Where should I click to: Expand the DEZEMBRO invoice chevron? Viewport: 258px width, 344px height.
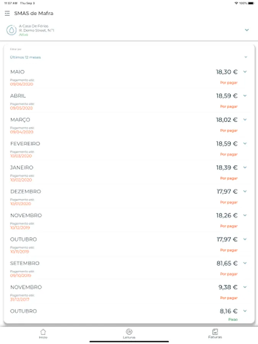[x=245, y=191]
